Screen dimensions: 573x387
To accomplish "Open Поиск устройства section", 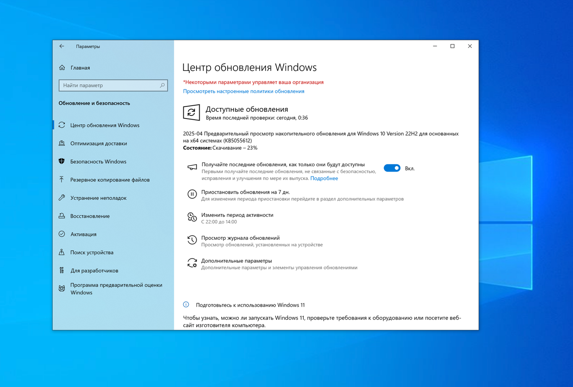I will pyautogui.click(x=92, y=252).
